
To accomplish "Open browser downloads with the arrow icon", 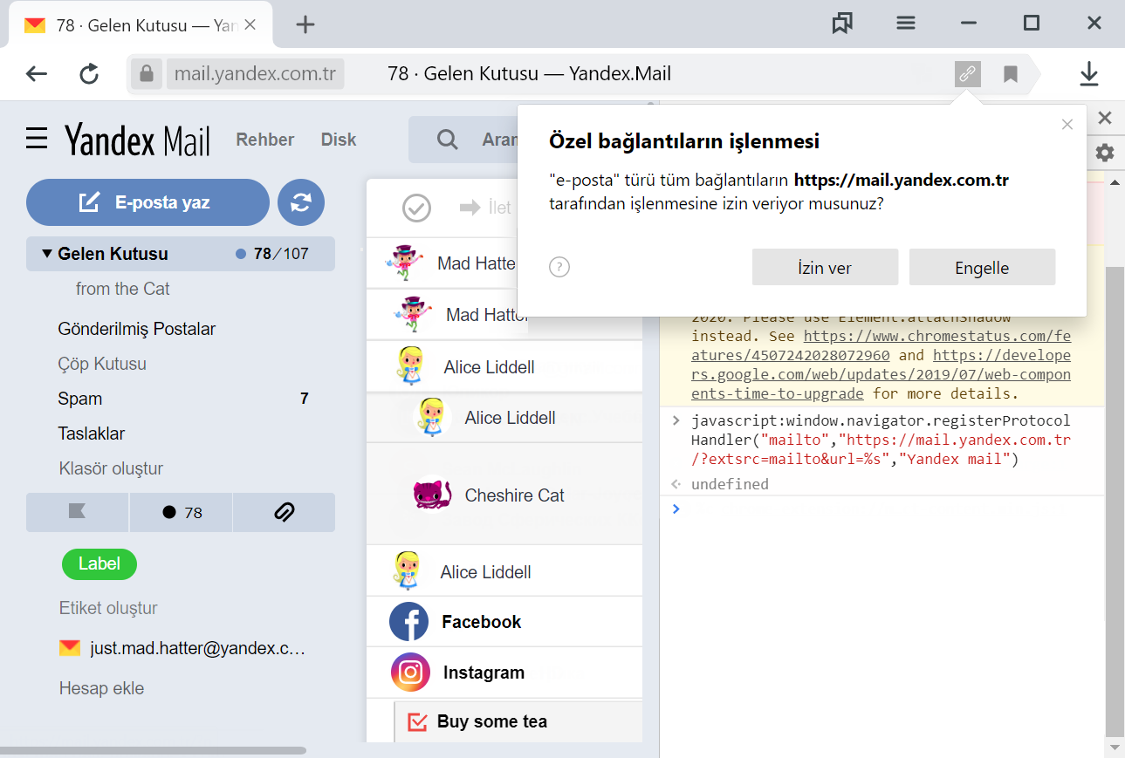I will 1088,74.
